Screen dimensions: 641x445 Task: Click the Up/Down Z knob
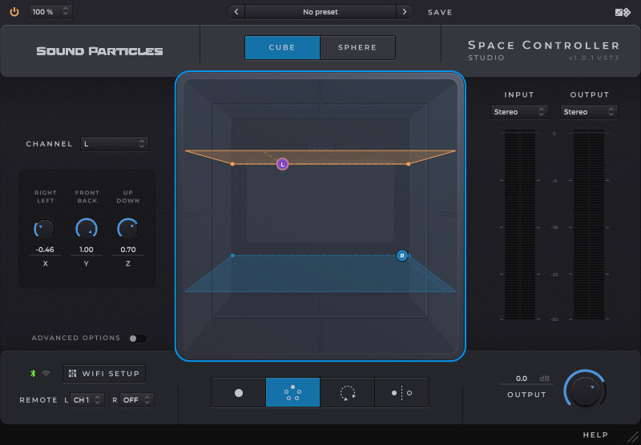tap(128, 229)
